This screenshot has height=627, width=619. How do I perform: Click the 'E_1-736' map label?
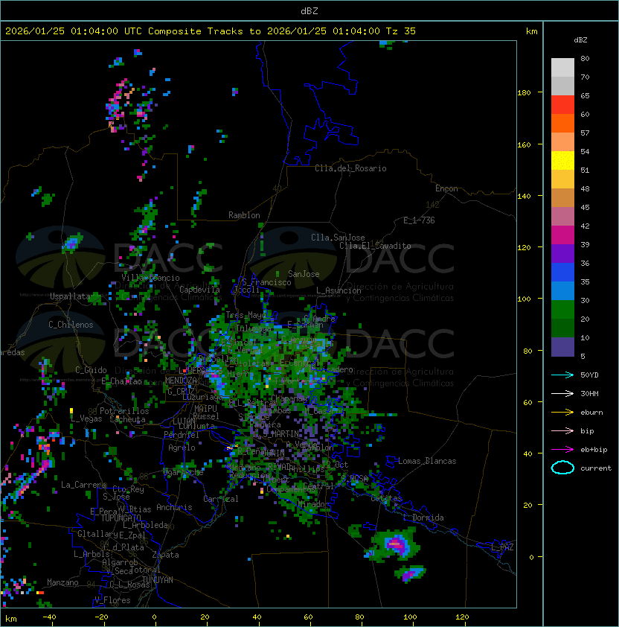point(419,220)
